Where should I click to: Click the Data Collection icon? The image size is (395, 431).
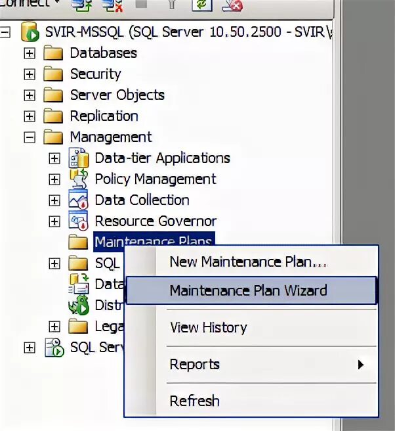pyautogui.click(x=79, y=199)
